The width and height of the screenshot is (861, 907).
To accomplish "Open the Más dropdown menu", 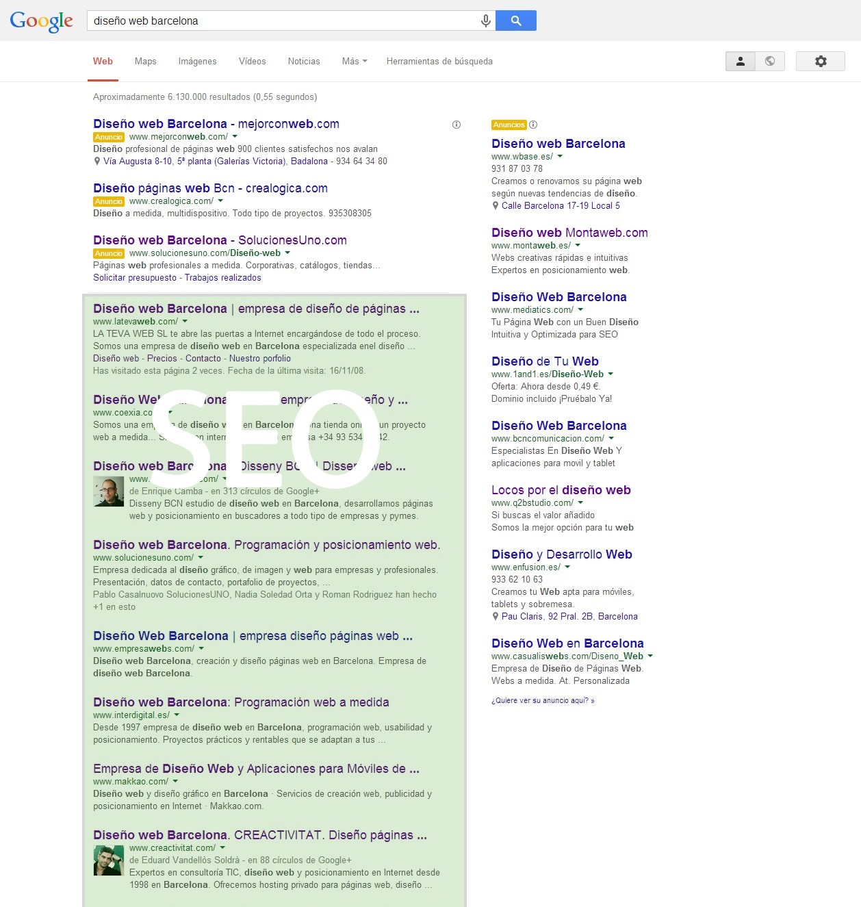I will pyautogui.click(x=355, y=62).
